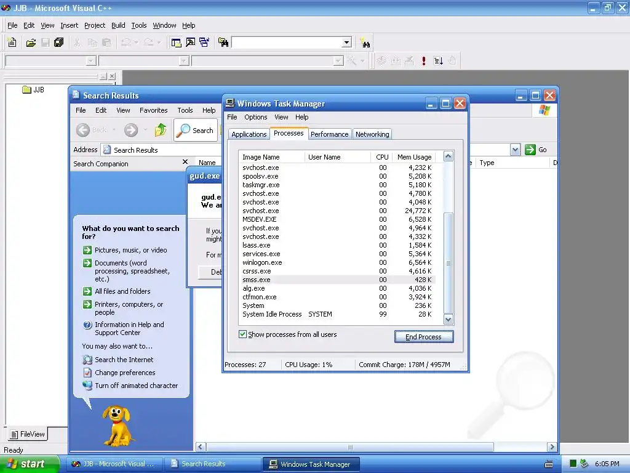
Task: Click the Search binoculars icon right of Find box
Action: (x=365, y=42)
